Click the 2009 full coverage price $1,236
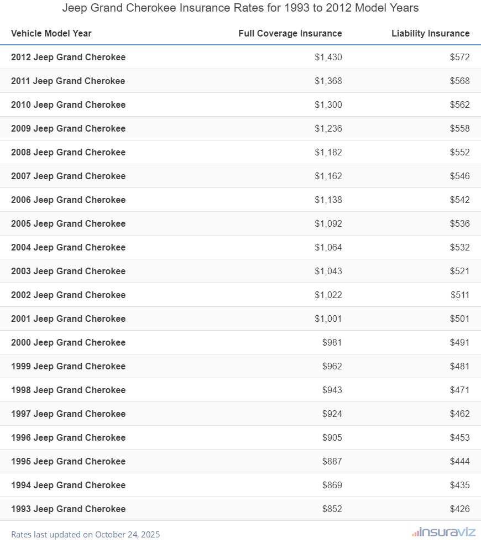Viewport: 481px width, 543px height. pyautogui.click(x=328, y=128)
